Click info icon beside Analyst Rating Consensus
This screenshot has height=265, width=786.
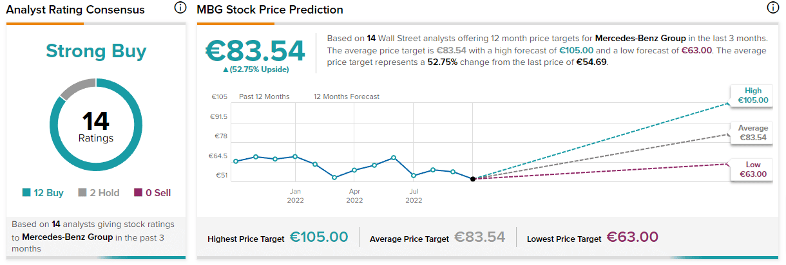click(x=180, y=8)
